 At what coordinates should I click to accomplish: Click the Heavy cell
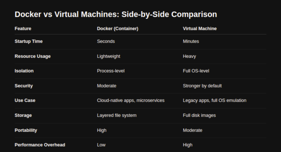point(189,56)
